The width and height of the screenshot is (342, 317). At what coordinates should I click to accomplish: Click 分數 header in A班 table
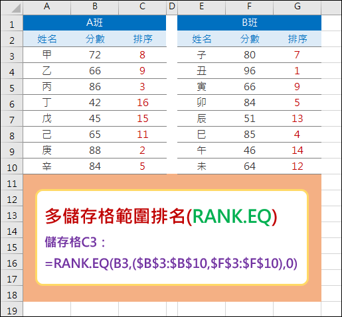click(95, 39)
